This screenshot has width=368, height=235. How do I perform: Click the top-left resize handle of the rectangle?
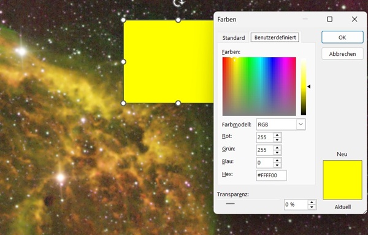[x=123, y=20]
